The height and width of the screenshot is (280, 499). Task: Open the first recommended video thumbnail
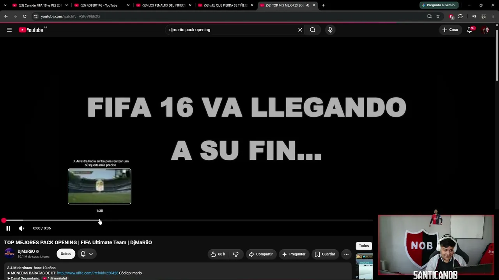pos(364,266)
